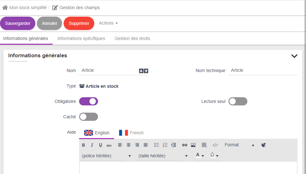Open the view HTML source icon
The image size is (306, 174).
point(215,145)
